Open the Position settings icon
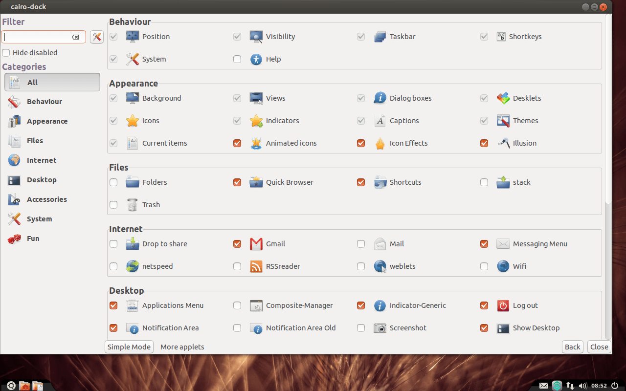 pos(133,37)
